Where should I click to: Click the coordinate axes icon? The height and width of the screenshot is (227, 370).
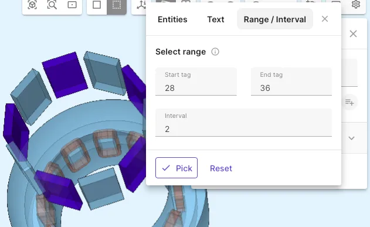point(141,5)
